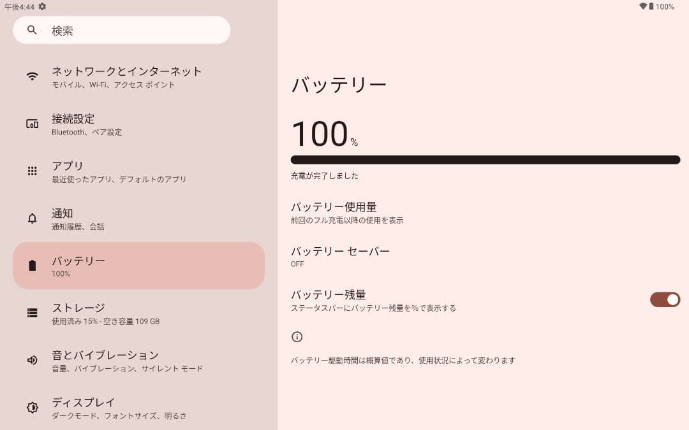689x430 pixels.
Task: Click the search magnifier icon
Action: tap(32, 30)
